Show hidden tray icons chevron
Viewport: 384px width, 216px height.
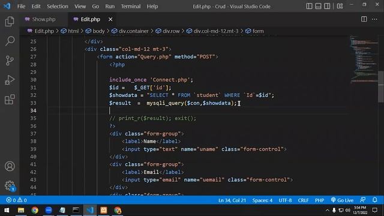click(x=327, y=210)
